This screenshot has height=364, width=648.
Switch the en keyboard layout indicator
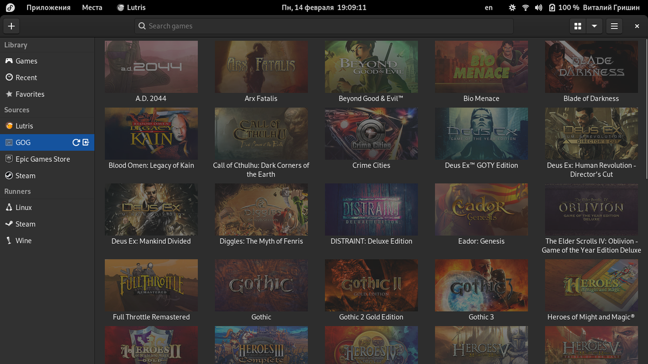click(x=489, y=8)
